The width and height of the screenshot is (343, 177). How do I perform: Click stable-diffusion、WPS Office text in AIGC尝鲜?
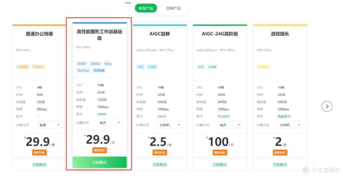pyautogui.click(x=155, y=50)
